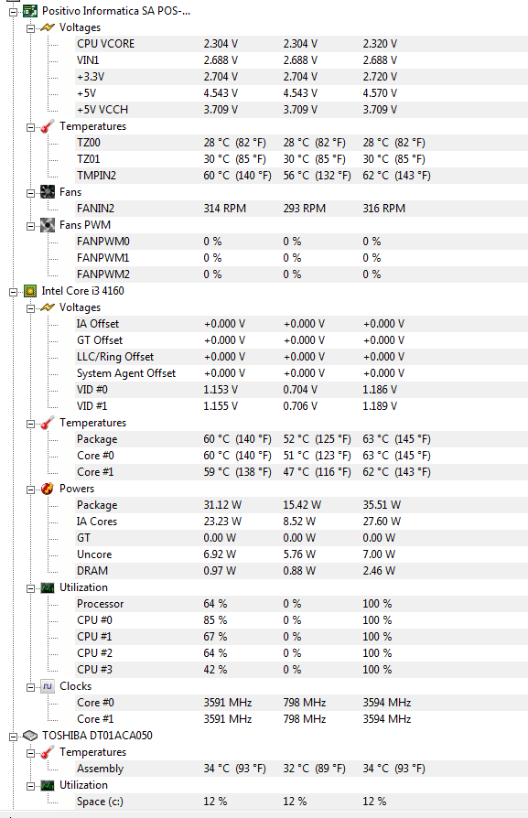The height and width of the screenshot is (818, 528).
Task: Click the Intel Core i3 4160 chip icon
Action: 30,291
